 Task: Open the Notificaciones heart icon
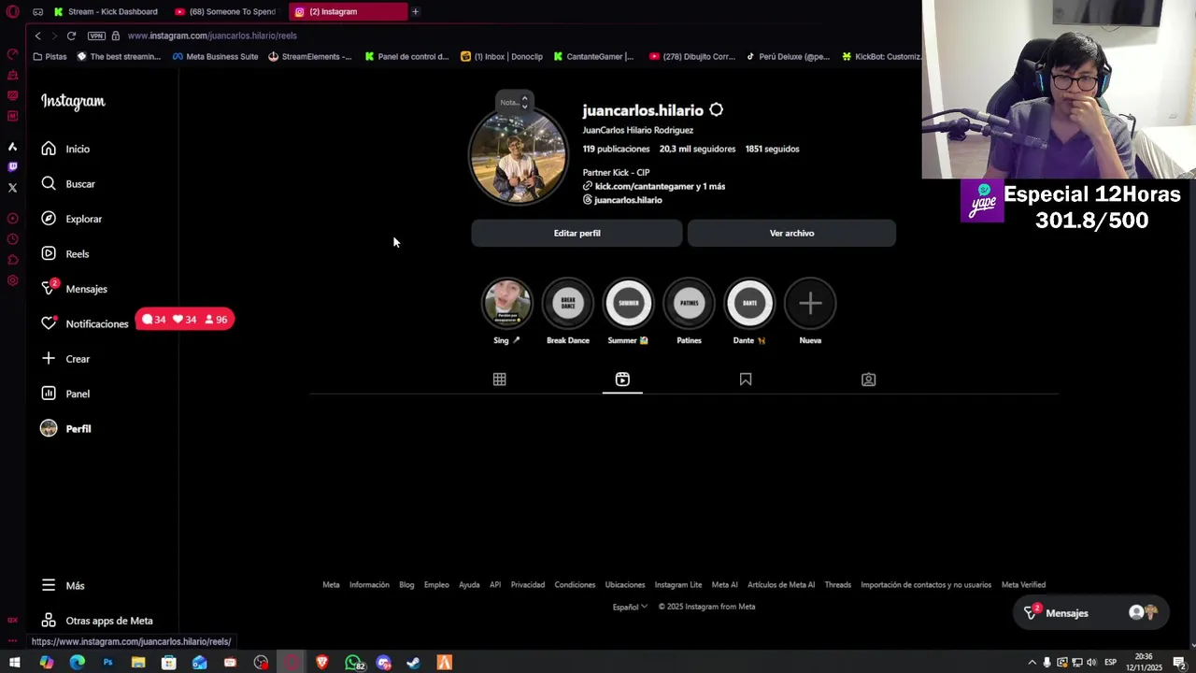(49, 323)
